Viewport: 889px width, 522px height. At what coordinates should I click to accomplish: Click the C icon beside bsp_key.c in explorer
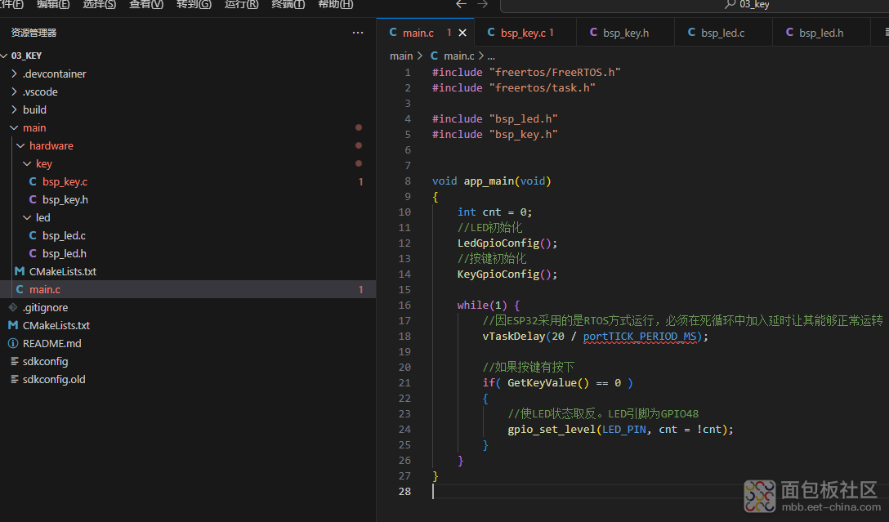[33, 181]
